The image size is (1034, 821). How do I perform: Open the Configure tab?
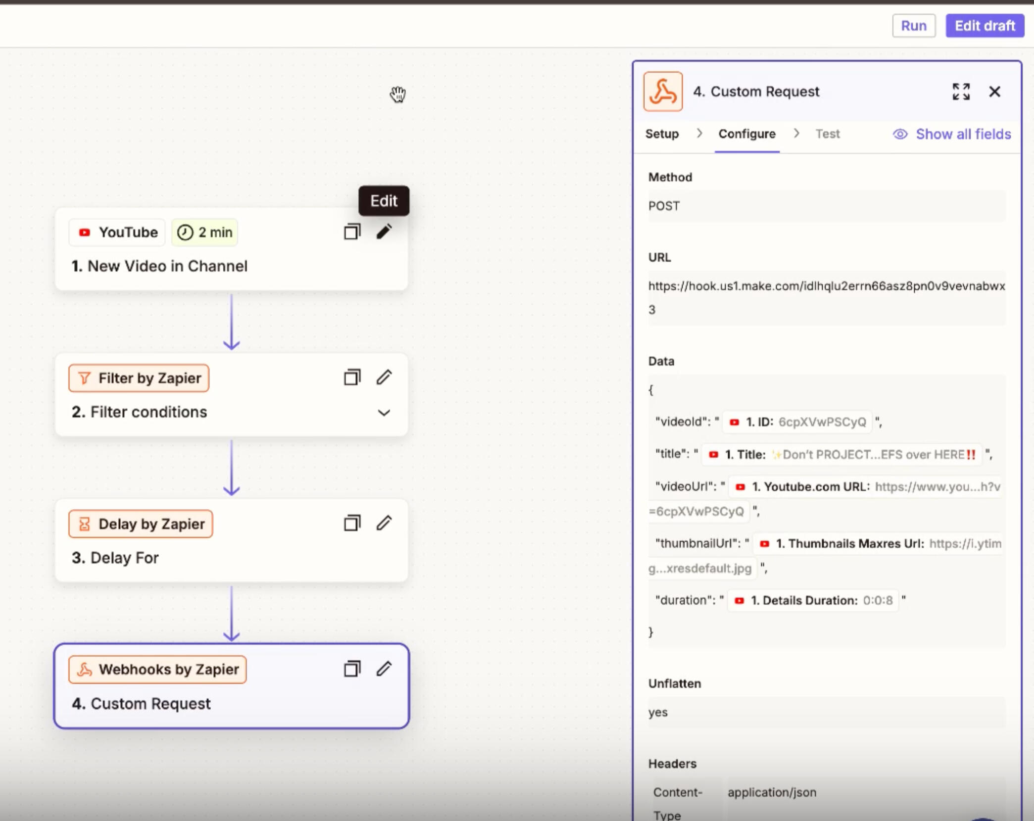coord(747,134)
